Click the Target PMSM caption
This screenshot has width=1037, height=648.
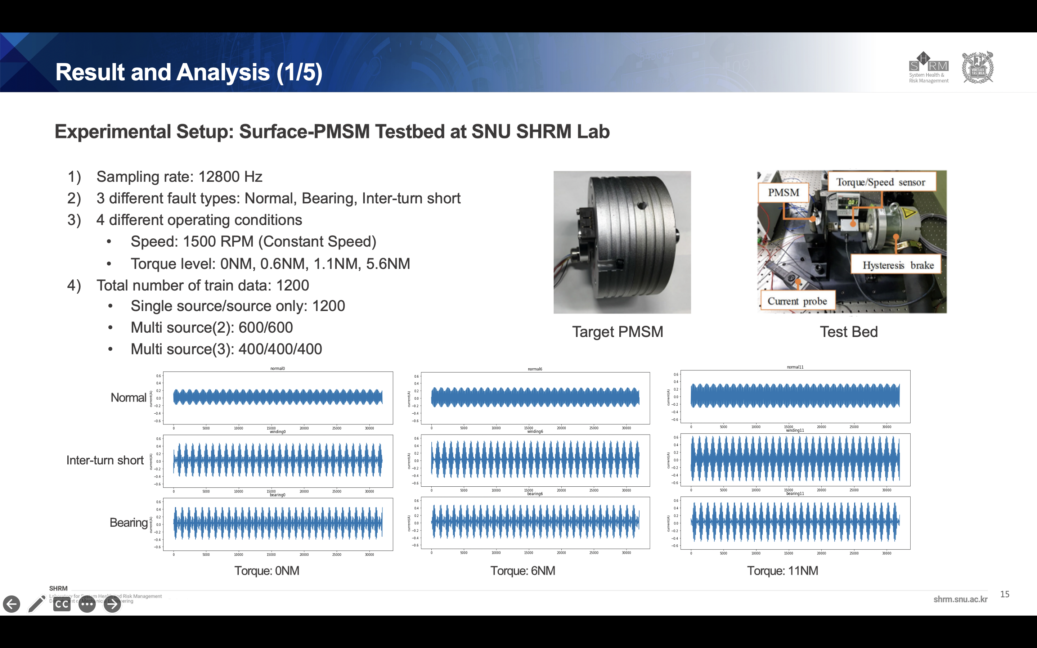click(618, 332)
